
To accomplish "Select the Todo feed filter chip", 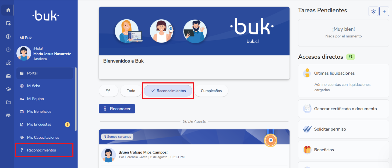I will pyautogui.click(x=131, y=91).
